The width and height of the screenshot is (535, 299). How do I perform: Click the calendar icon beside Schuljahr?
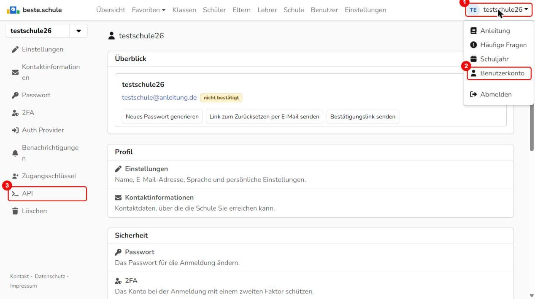pyautogui.click(x=473, y=59)
